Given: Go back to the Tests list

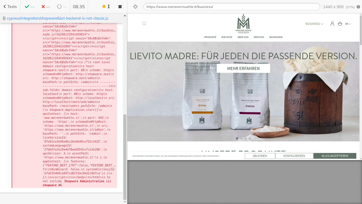Looking at the screenshot, I should click(x=10, y=7).
